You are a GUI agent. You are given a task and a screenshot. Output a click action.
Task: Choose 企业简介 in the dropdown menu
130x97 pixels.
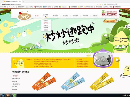point(46,21)
